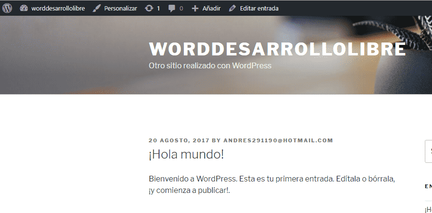Click tagline Otro sitio realizado con WordPress

click(210, 65)
